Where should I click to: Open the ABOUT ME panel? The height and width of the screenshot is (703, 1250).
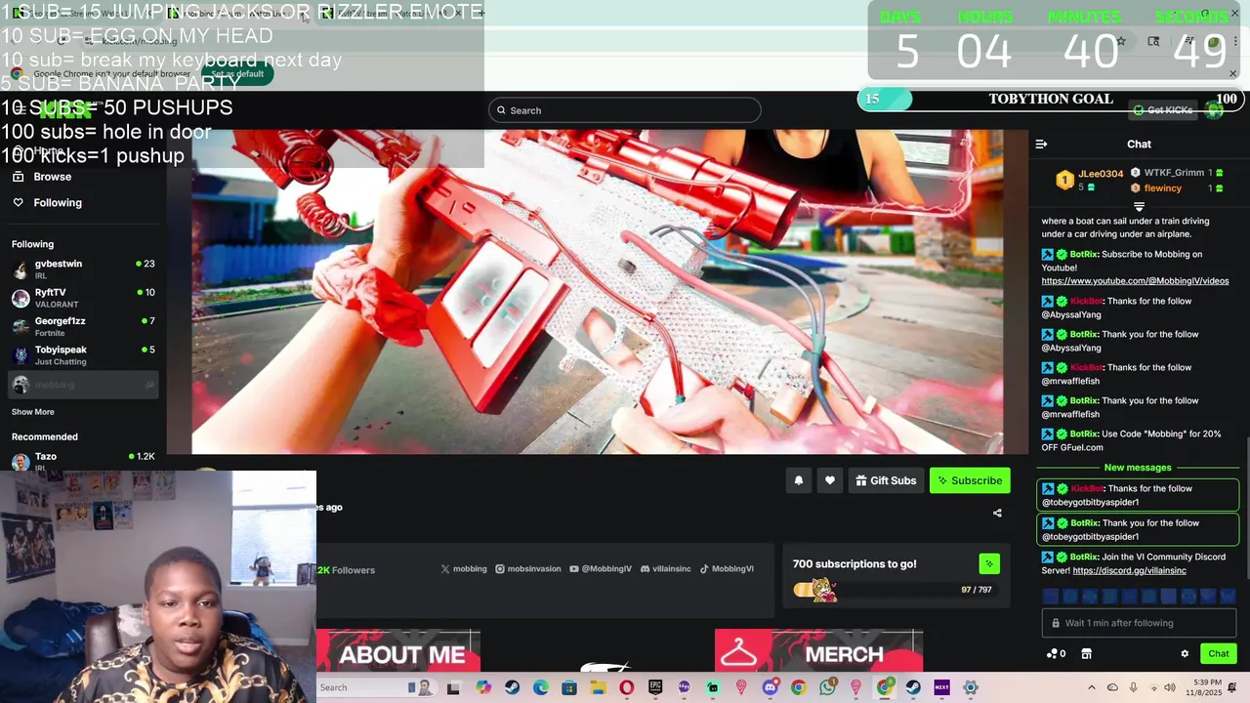click(x=397, y=652)
